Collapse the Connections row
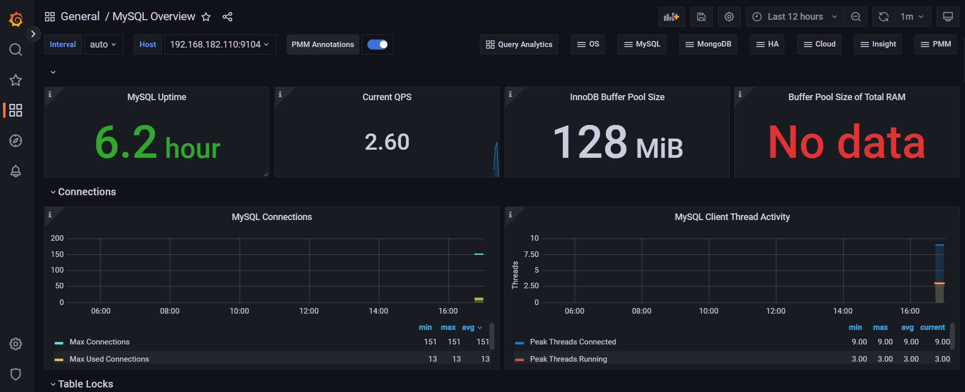The height and width of the screenshot is (392, 965). [x=83, y=192]
